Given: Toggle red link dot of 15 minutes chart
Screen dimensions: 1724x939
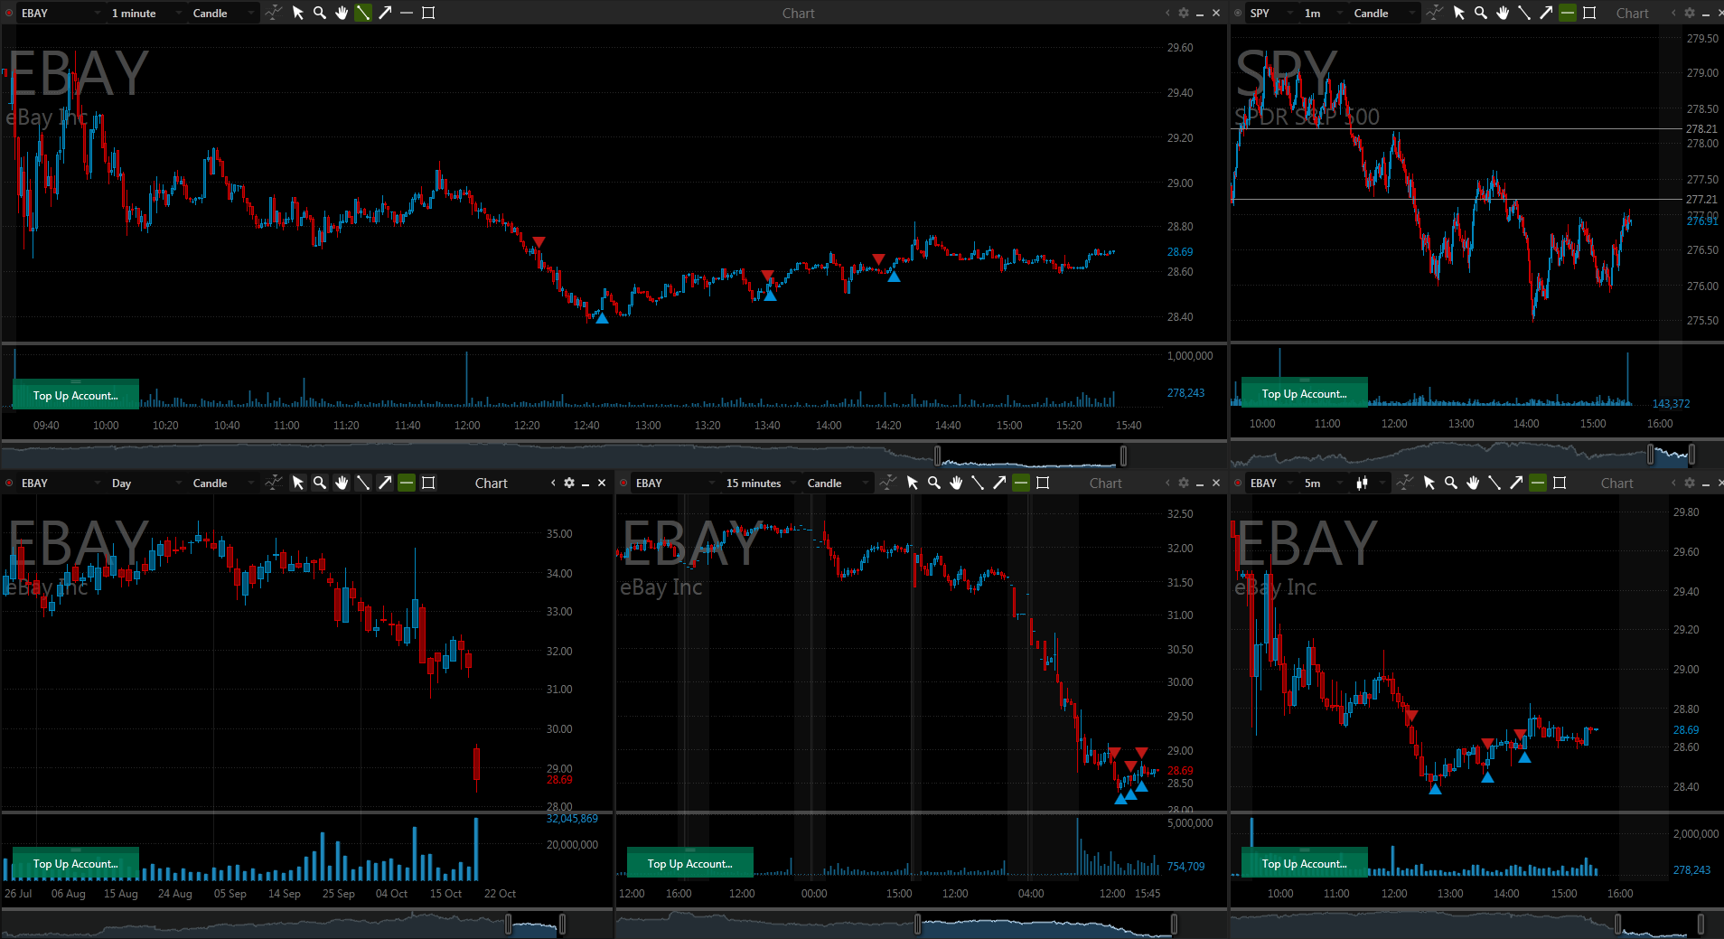Looking at the screenshot, I should pyautogui.click(x=623, y=483).
